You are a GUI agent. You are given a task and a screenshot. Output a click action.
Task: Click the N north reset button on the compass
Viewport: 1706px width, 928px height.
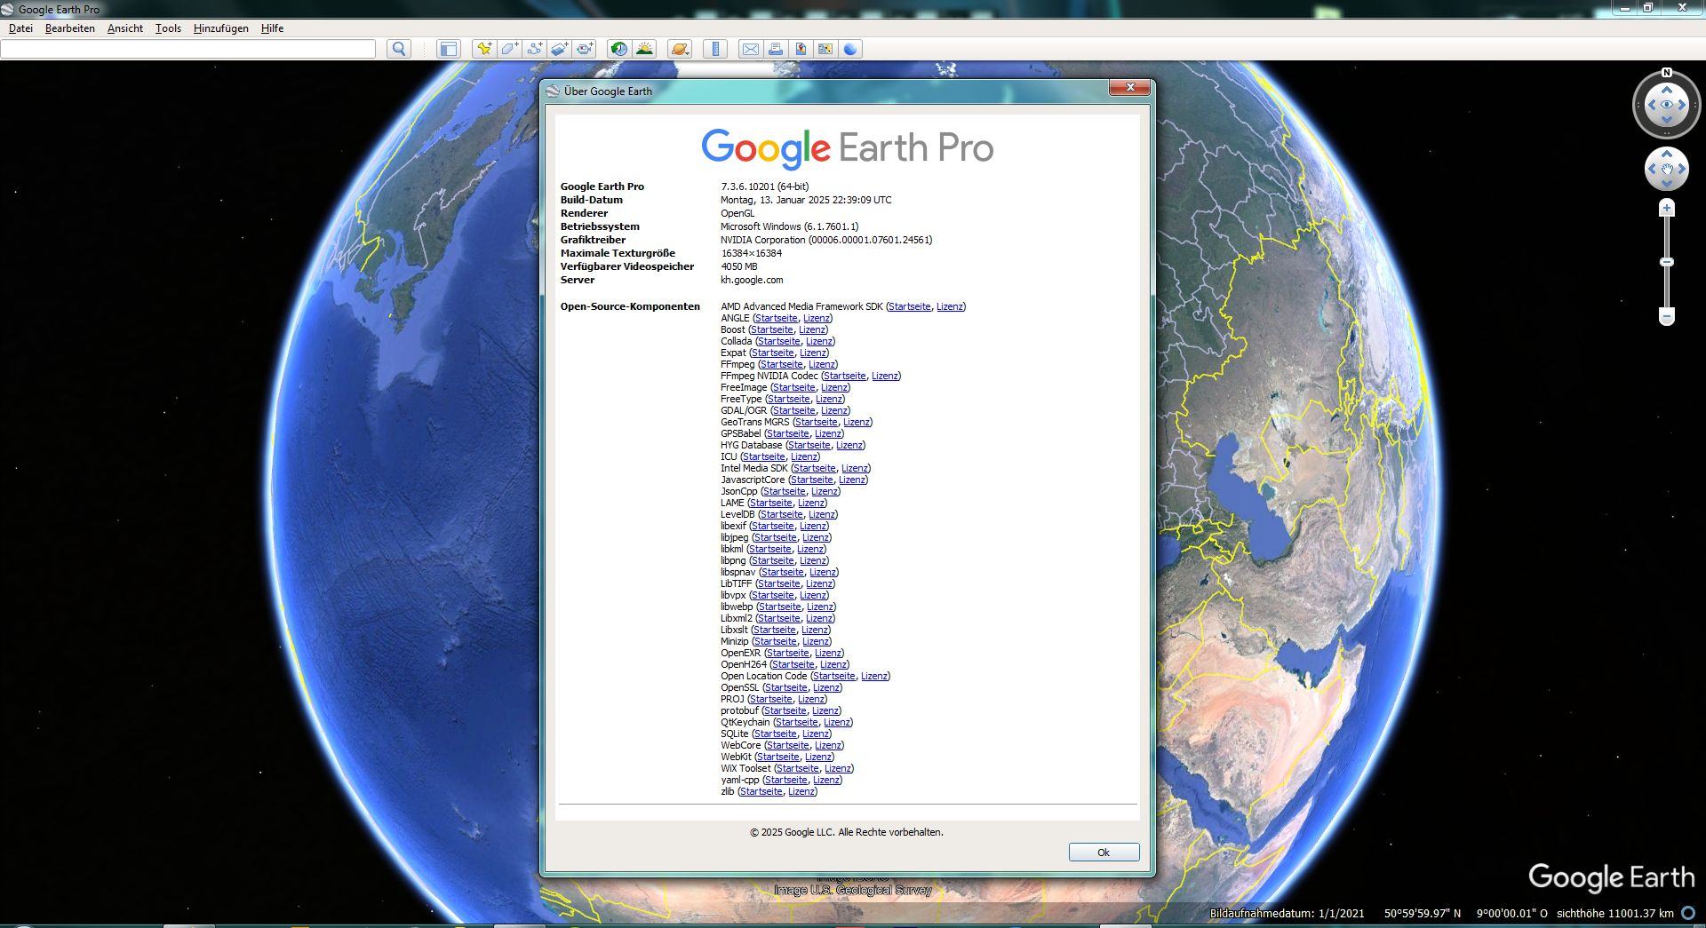point(1667,73)
